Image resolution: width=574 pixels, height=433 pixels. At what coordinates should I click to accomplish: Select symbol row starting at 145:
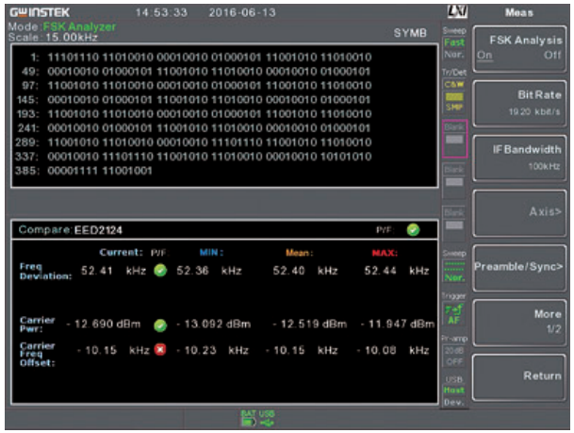click(x=193, y=100)
